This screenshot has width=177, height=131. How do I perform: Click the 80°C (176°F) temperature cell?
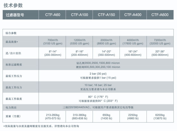click(x=98, y=97)
